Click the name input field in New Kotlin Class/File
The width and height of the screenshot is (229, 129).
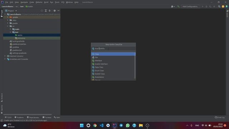(113, 49)
